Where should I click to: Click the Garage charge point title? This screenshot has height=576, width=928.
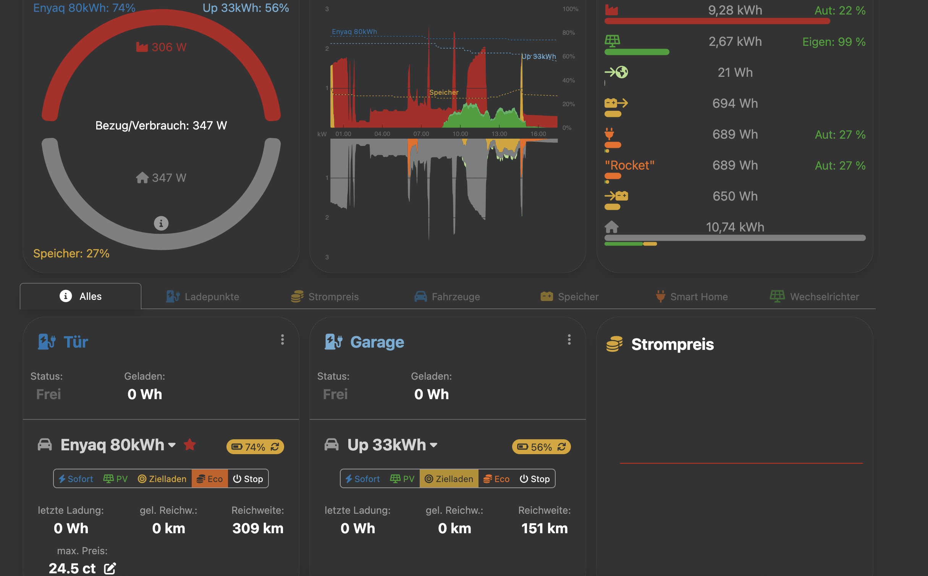pos(377,342)
